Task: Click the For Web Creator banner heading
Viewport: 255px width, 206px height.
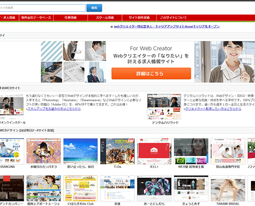Action: click(x=151, y=48)
